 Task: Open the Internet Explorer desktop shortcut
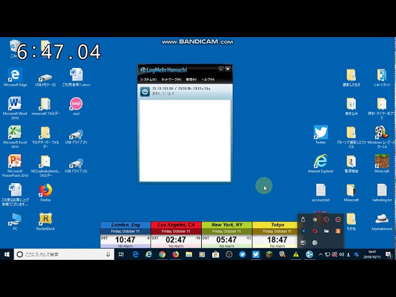click(x=321, y=163)
